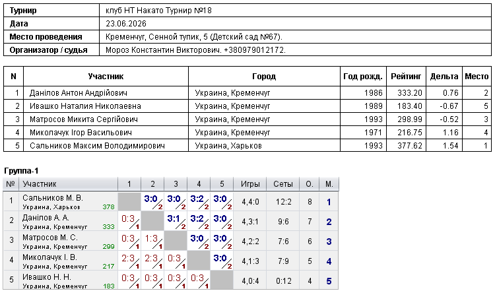
Task: Click Ивашко's 0:3 score in column 4
Action: point(197,278)
